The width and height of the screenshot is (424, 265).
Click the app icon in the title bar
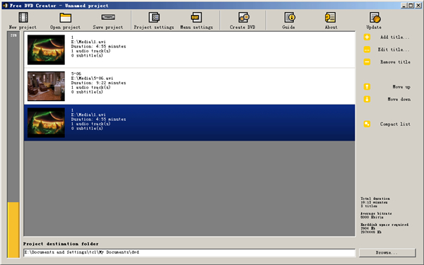5,6
